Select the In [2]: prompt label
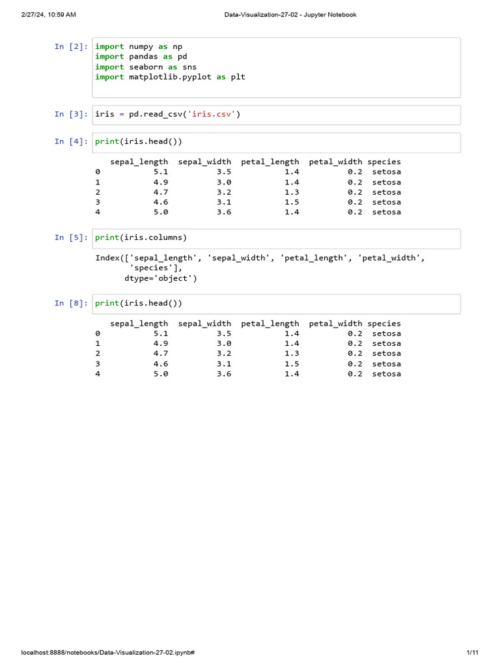 tap(71, 46)
